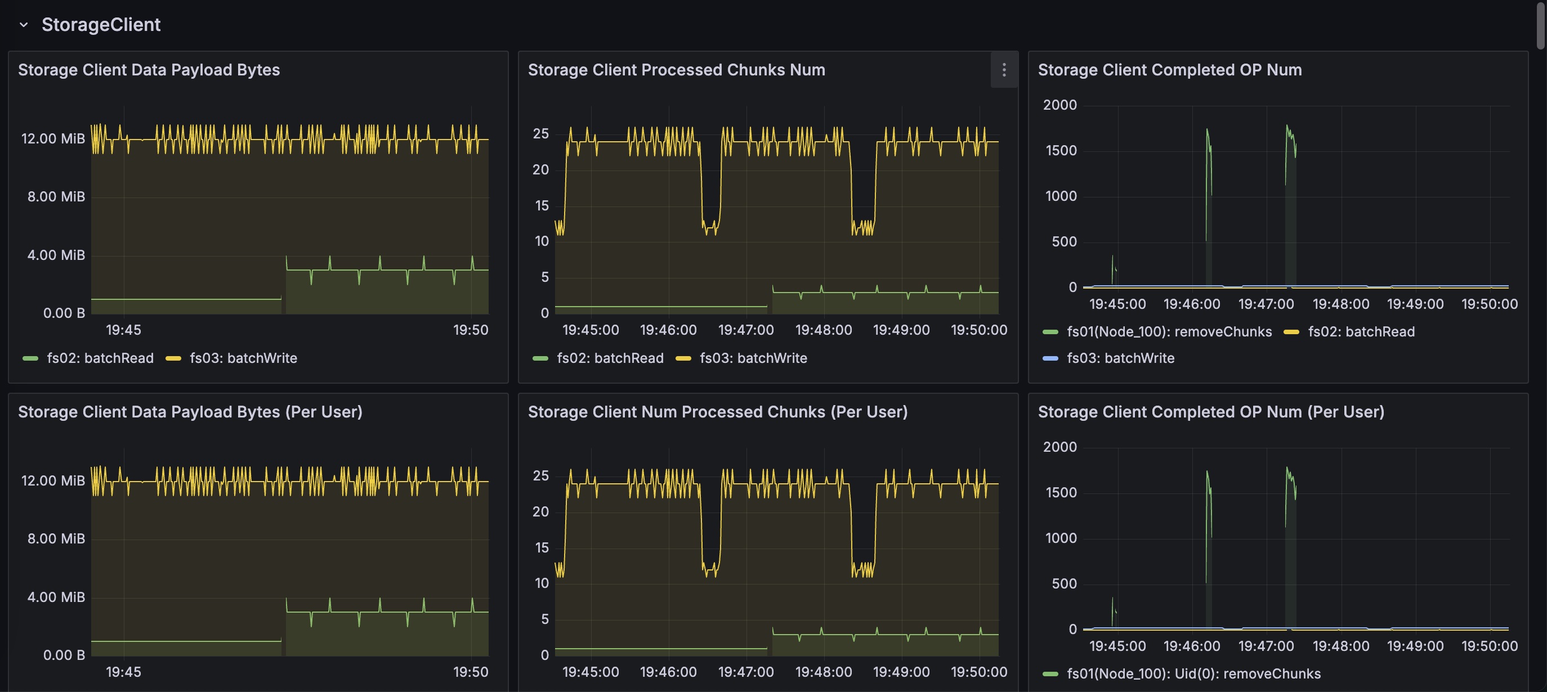
Task: Toggle fs02: batchRead in Completed OP Num legend
Action: tap(1361, 331)
